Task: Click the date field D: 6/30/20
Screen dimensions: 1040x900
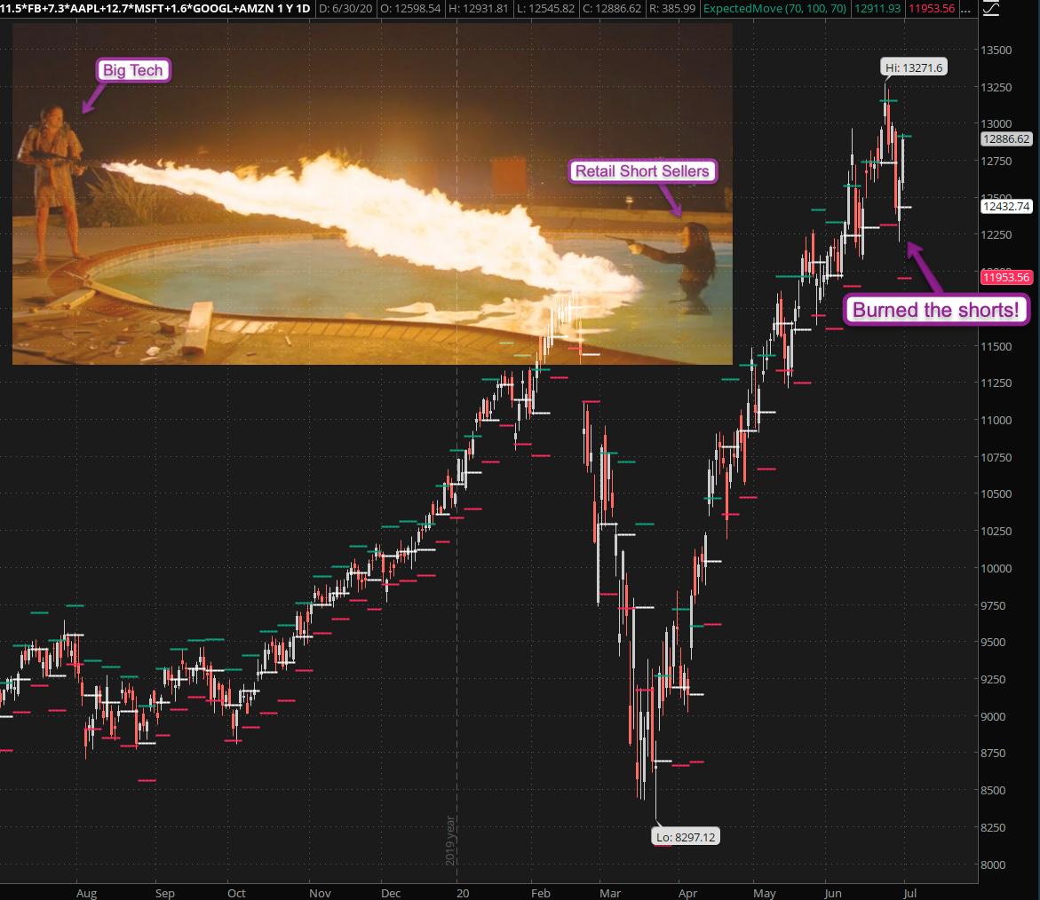Action: pyautogui.click(x=345, y=9)
